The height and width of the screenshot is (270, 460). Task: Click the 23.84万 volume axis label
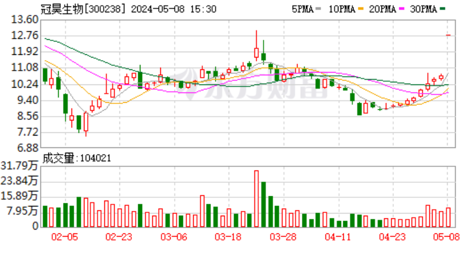pos(19,181)
